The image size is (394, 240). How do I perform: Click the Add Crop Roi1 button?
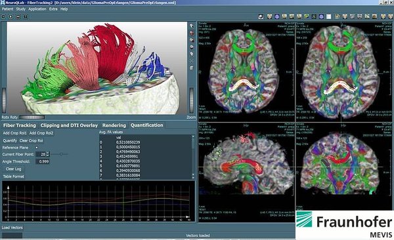(15, 133)
